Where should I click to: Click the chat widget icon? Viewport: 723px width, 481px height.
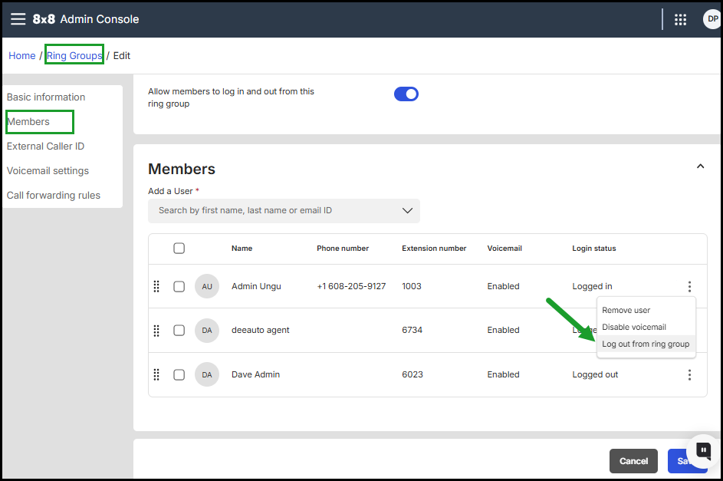point(702,450)
